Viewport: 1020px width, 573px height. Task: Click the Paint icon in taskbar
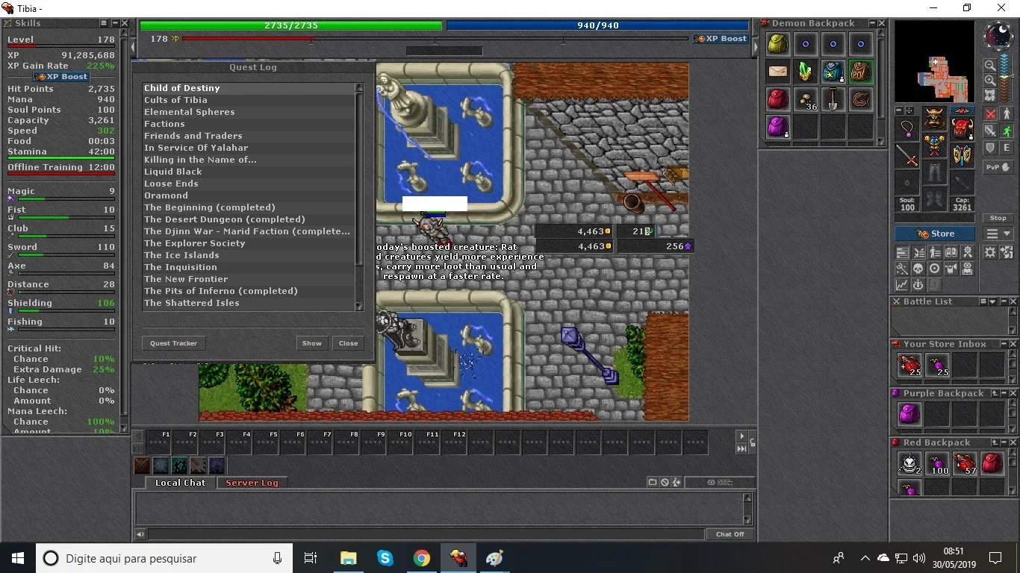[494, 558]
